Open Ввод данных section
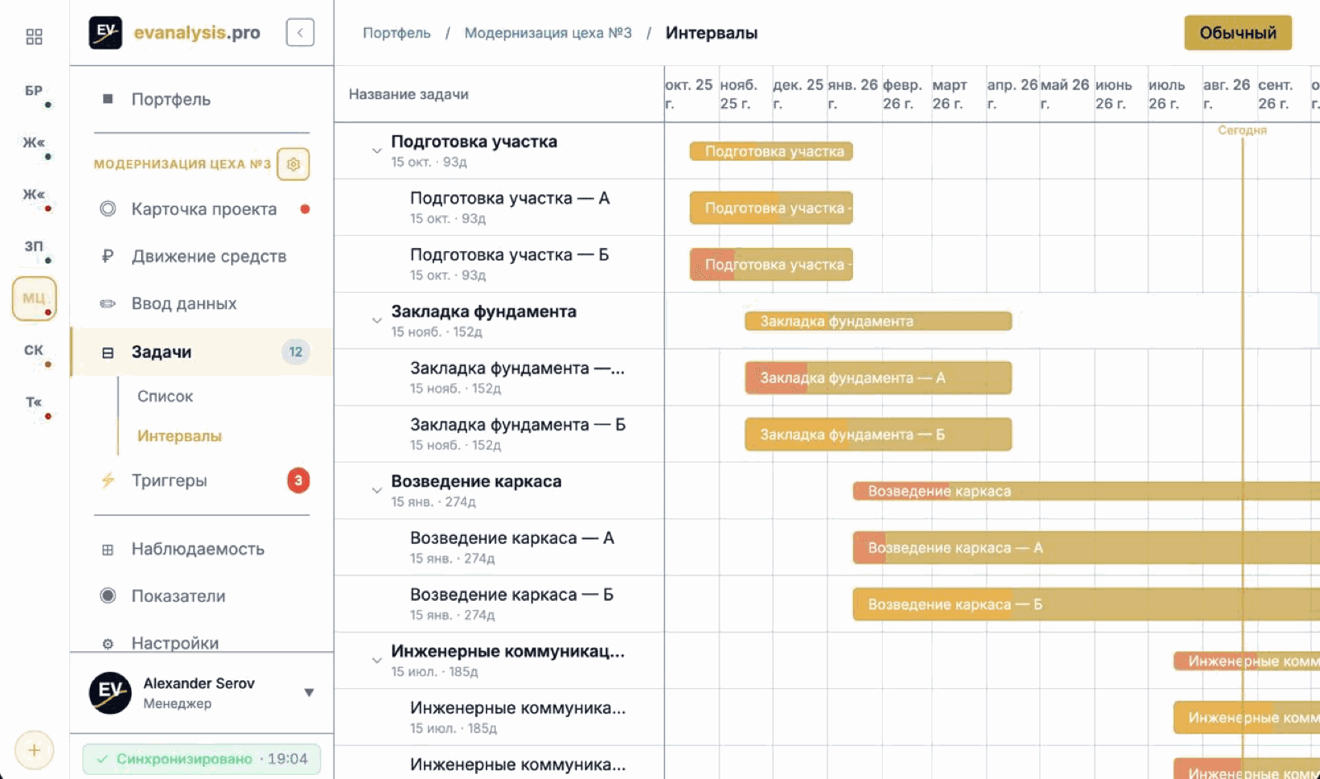1320x779 pixels. 201,303
